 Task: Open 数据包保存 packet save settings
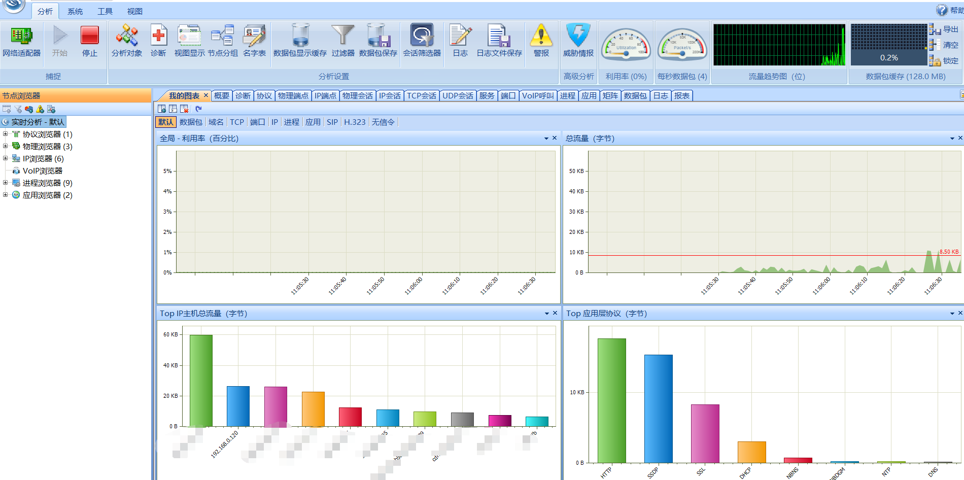point(378,42)
